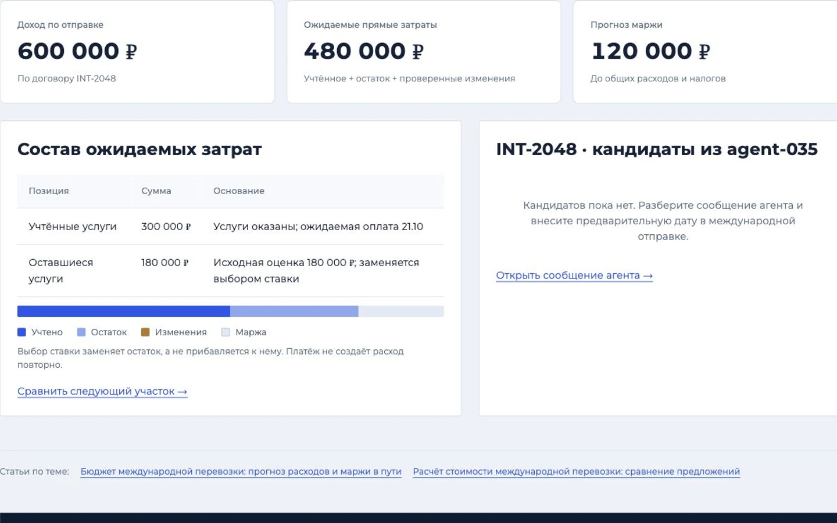The image size is (837, 523).
Task: Click the brown 'Изменения' legend swatch
Action: 145,332
